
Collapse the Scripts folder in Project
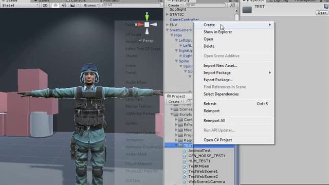pos(172,114)
